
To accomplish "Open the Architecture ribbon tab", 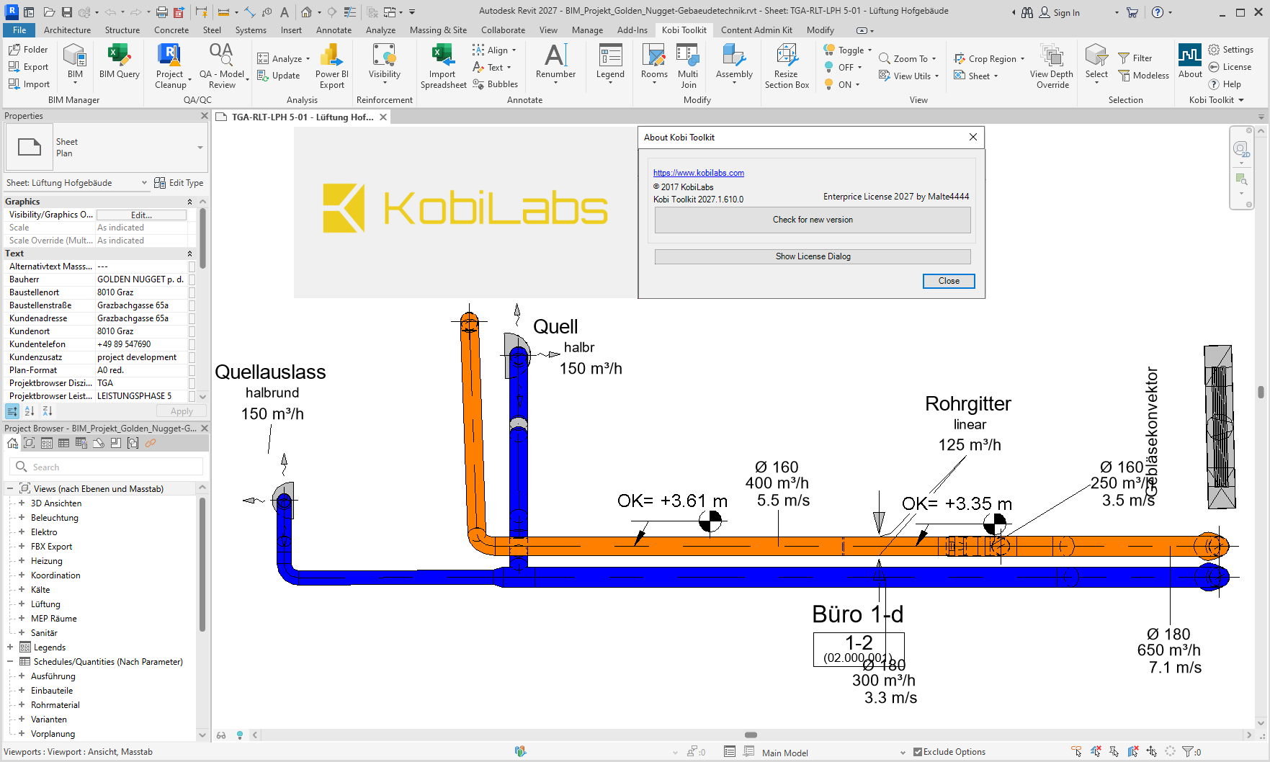I will point(67,30).
